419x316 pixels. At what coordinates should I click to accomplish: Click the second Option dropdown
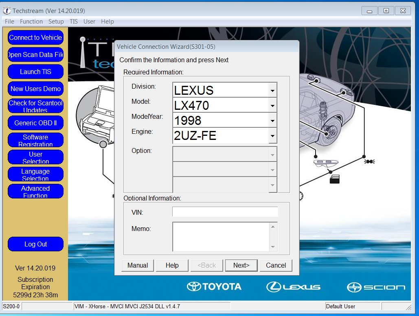225,169
